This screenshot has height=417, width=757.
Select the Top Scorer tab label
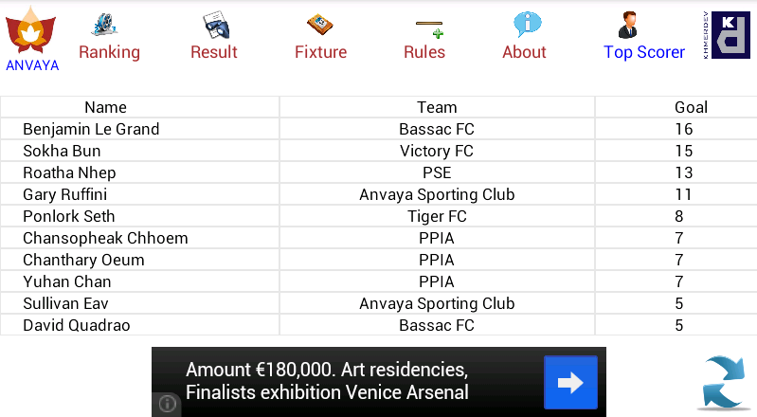644,52
